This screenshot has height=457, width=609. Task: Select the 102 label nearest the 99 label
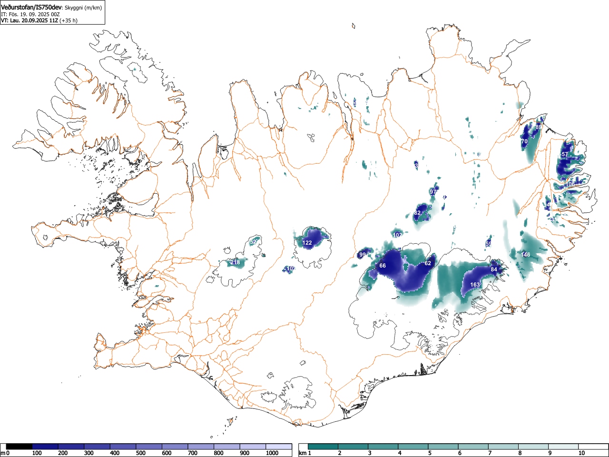tap(398, 235)
